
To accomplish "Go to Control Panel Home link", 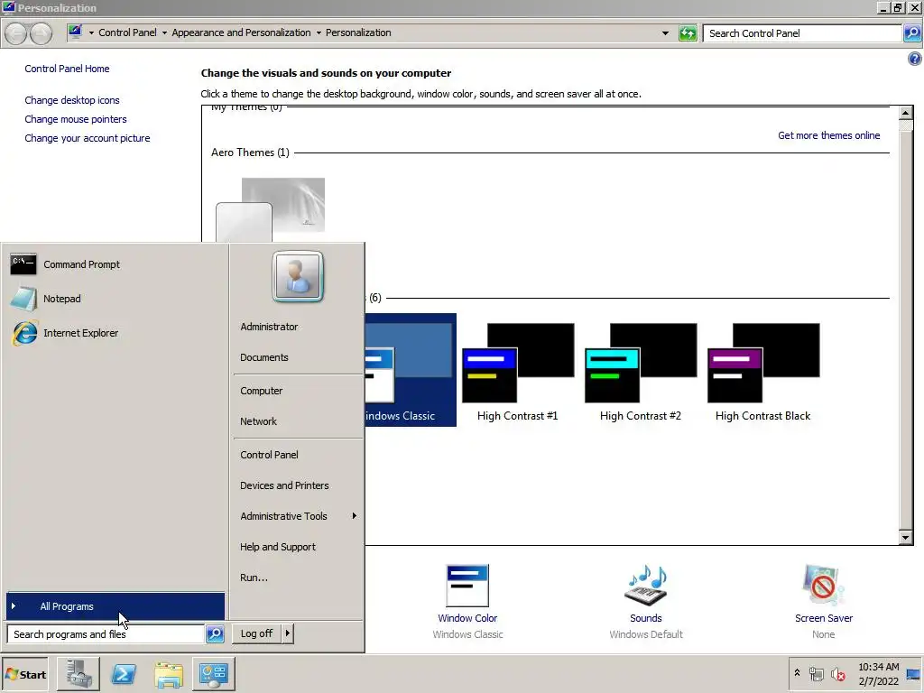I will pos(67,69).
